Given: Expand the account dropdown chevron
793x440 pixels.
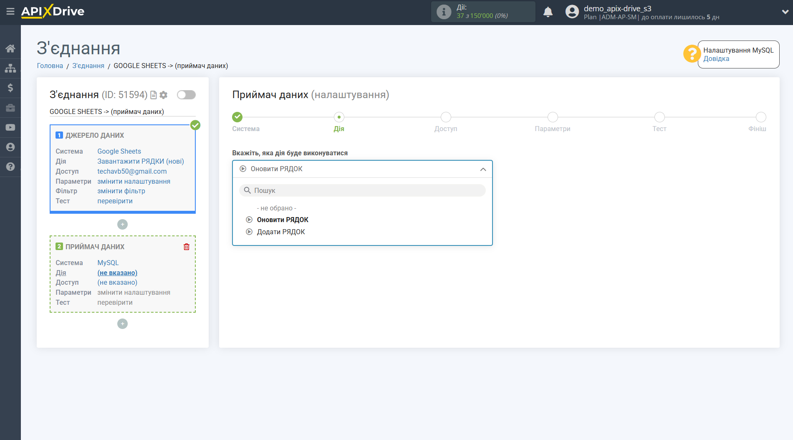Looking at the screenshot, I should pos(785,12).
